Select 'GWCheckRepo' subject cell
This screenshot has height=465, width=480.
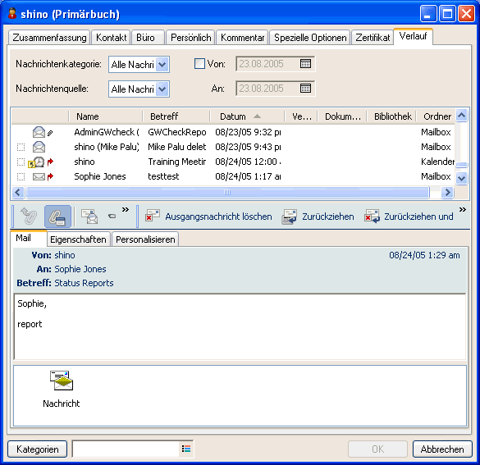point(177,132)
